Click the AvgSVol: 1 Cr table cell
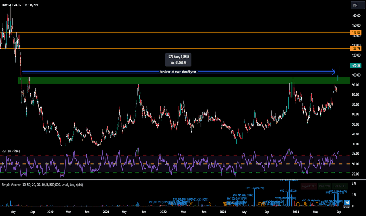Viewport: 366px width, 216px height. coord(309,186)
